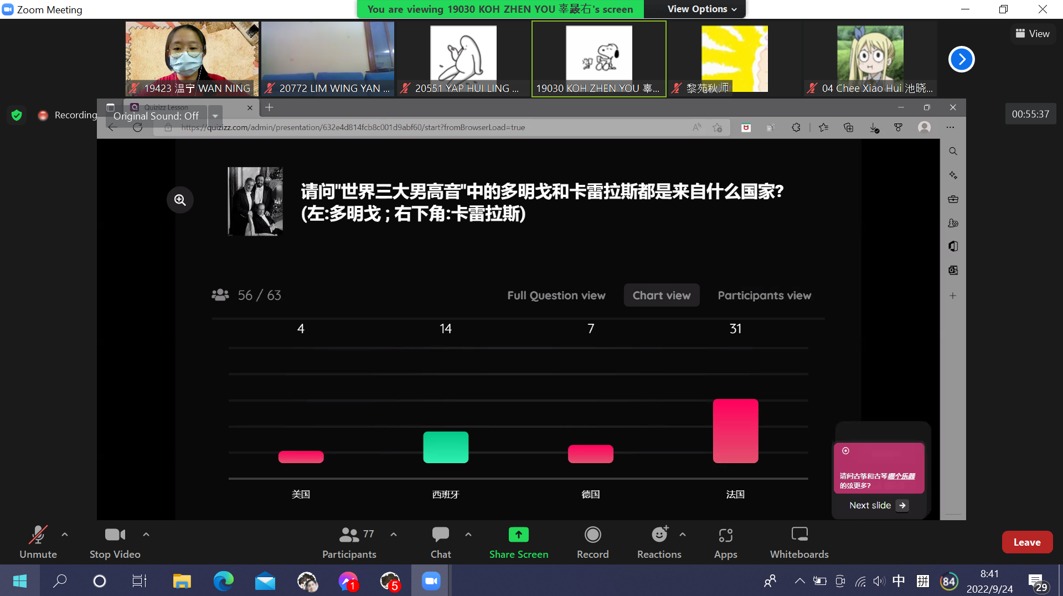Add this page to browser favorites
Screen dimensions: 1063x596
pyautogui.click(x=718, y=128)
